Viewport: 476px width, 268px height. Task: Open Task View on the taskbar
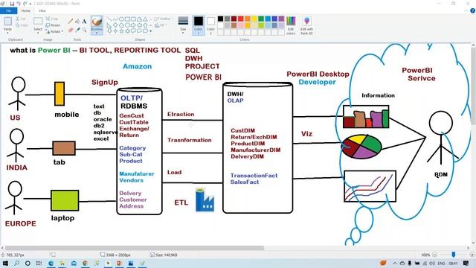point(39,264)
